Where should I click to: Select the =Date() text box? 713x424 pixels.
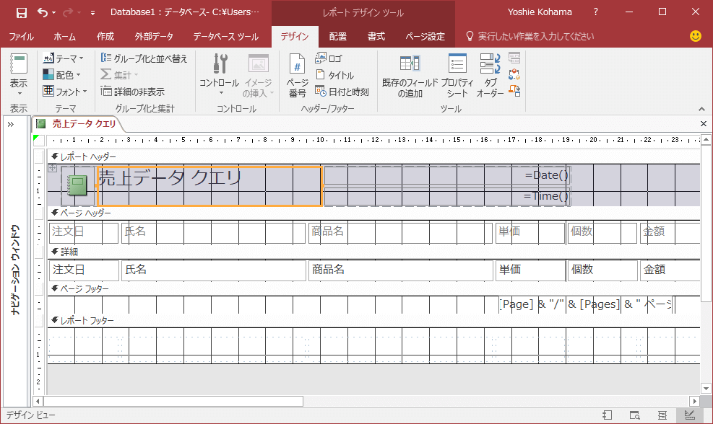tap(446, 175)
